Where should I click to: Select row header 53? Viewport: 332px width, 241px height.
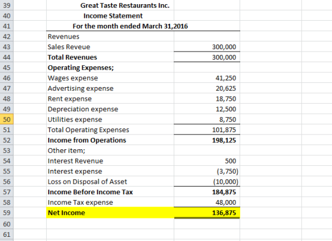pyautogui.click(x=7, y=150)
